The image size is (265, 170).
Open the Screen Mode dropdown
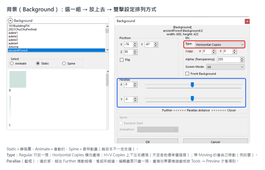[x=225, y=67]
